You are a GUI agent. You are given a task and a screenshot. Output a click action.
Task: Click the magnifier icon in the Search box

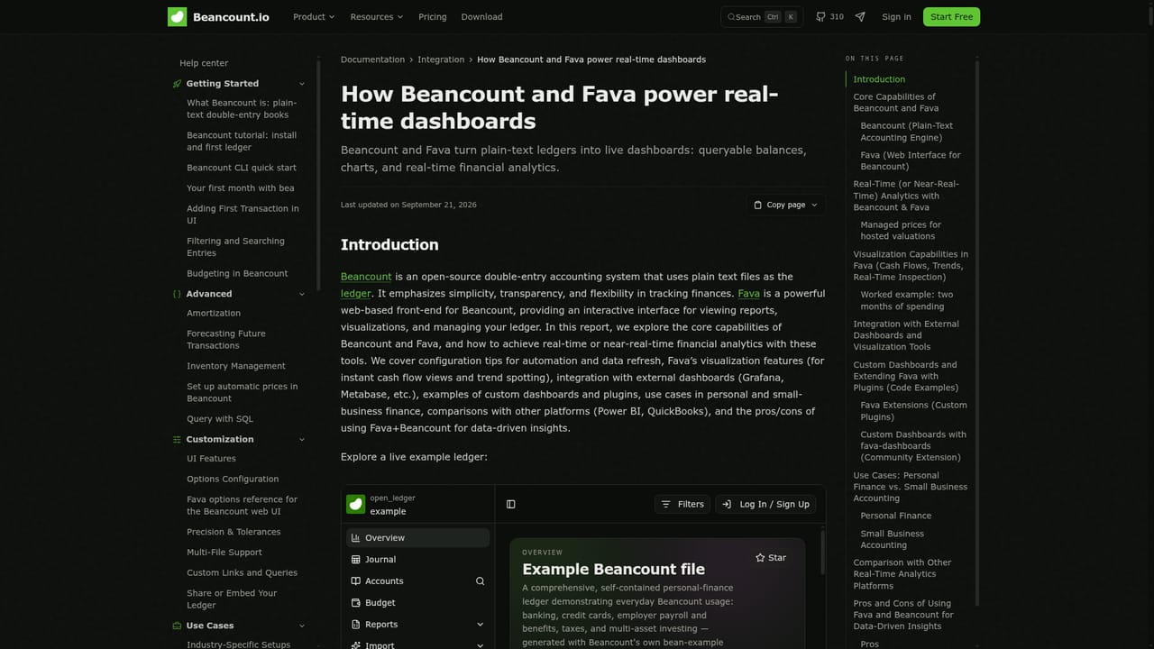(732, 17)
